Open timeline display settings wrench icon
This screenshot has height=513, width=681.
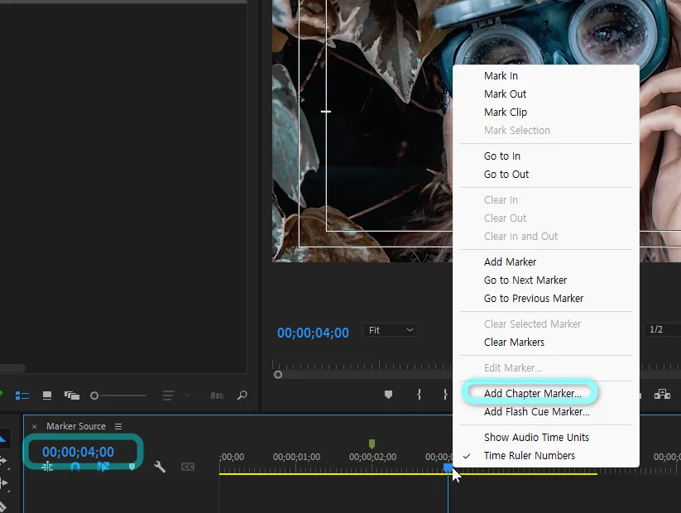160,467
